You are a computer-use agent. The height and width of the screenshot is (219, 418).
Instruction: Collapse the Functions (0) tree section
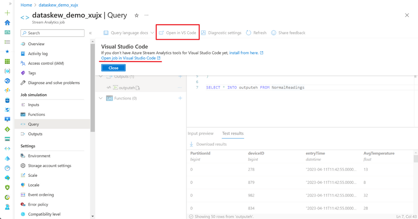(x=101, y=98)
